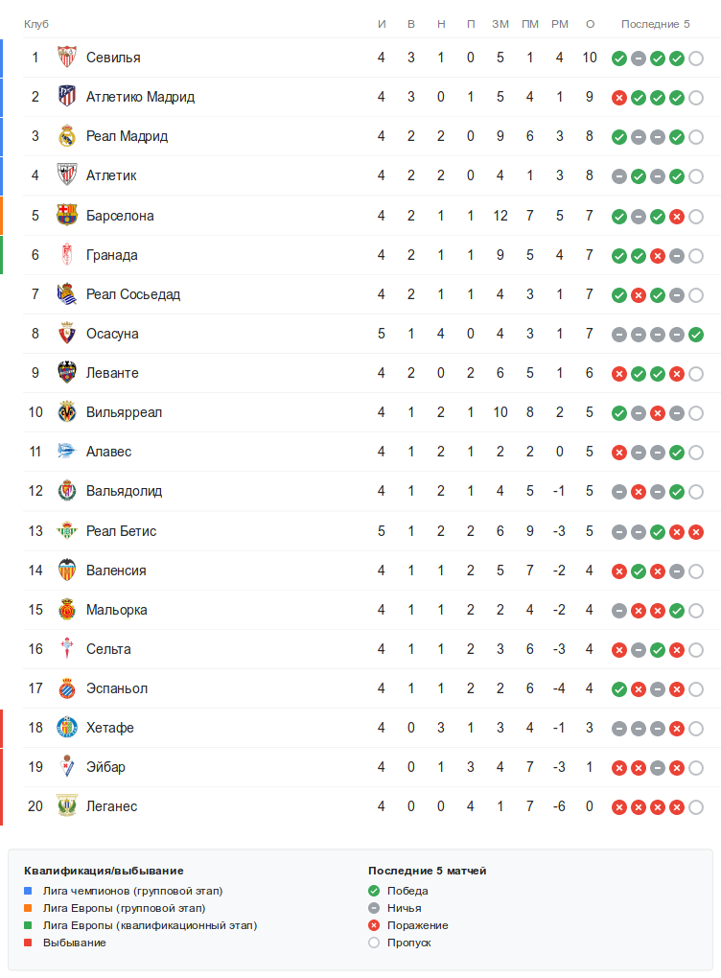
Task: Click Real Betis's last red loss indicator
Action: tap(696, 531)
